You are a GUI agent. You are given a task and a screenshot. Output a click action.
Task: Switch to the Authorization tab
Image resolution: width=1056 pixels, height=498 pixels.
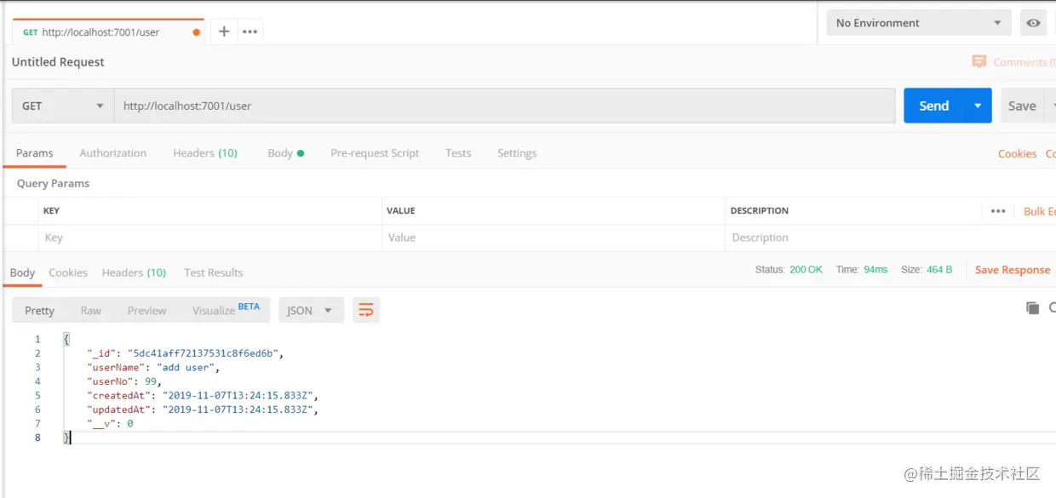pyautogui.click(x=113, y=153)
